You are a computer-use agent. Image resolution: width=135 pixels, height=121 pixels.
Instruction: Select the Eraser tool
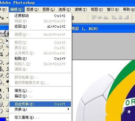[1, 76]
